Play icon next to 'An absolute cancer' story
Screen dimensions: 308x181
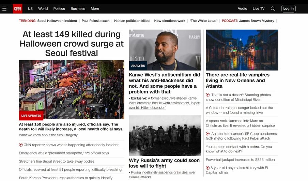pos(207,134)
